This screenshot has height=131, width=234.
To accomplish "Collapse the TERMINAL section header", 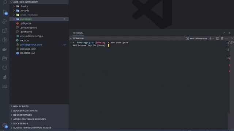I will pyautogui.click(x=77, y=38).
